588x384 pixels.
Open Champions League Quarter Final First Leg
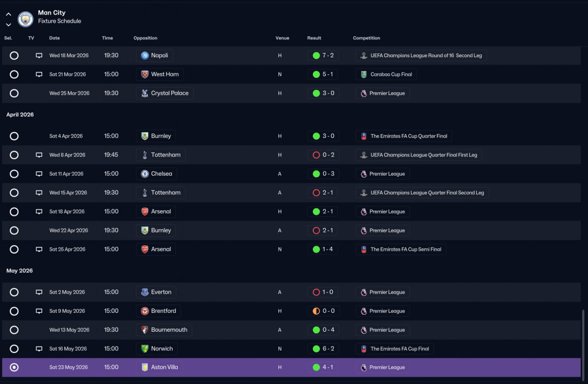pos(418,155)
